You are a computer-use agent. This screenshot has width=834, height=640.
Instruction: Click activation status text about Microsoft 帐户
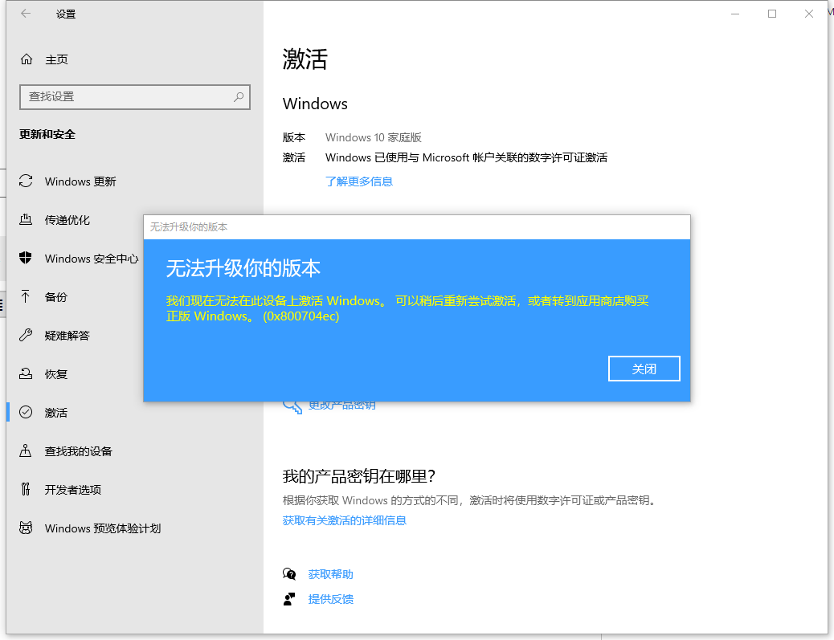467,157
